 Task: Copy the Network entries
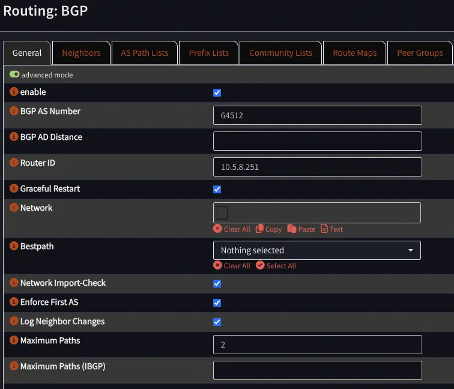268,229
